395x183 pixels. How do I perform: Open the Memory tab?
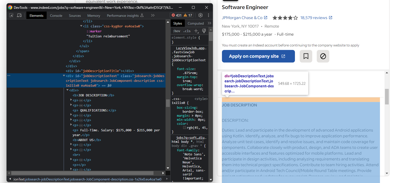tap(94, 16)
